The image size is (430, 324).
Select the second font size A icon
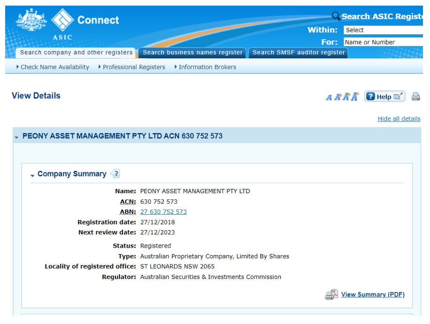pos(338,97)
